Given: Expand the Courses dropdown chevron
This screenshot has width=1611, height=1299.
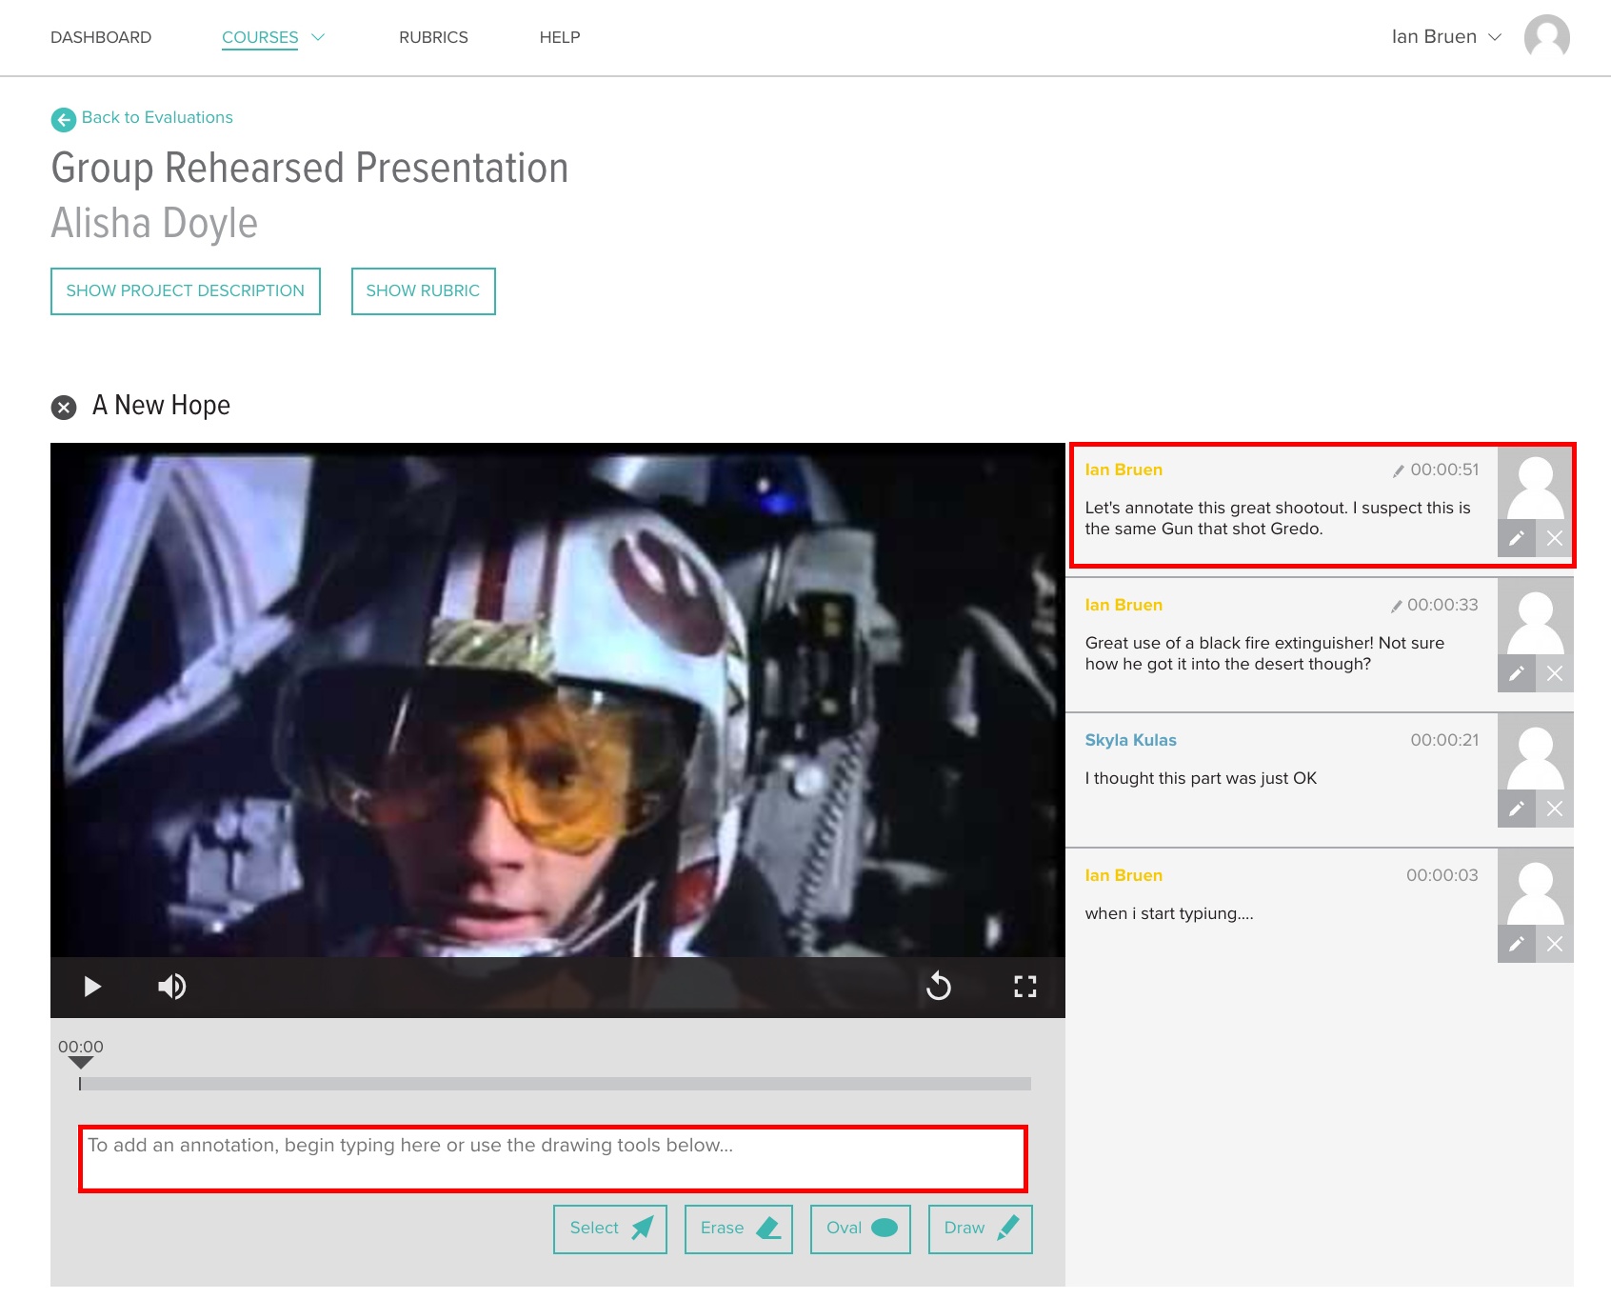Looking at the screenshot, I should (x=318, y=37).
